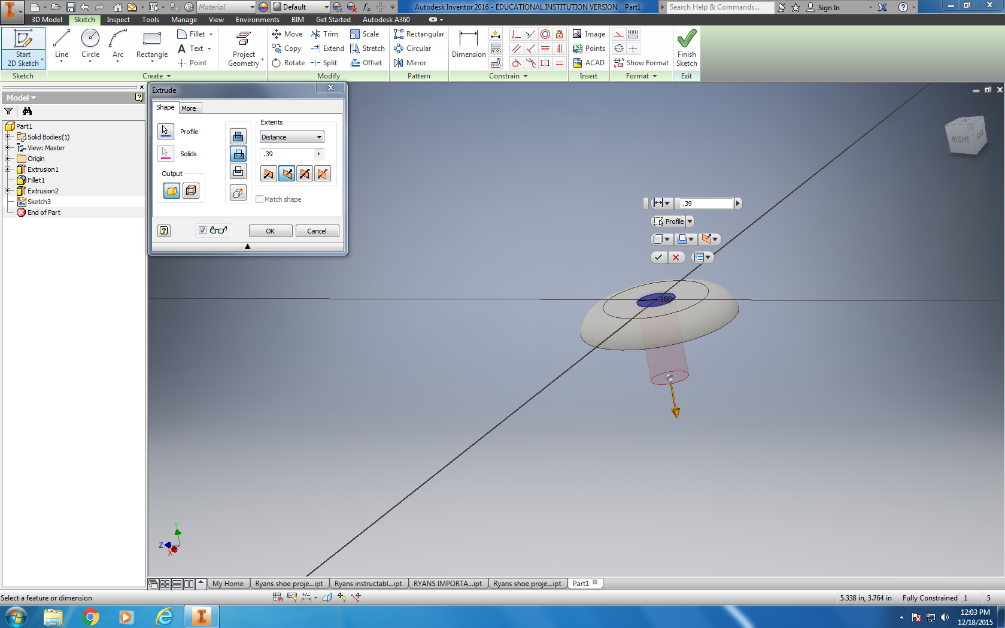Click the ViewCube RIGHT face
This screenshot has height=628, width=1005.
pyautogui.click(x=960, y=139)
